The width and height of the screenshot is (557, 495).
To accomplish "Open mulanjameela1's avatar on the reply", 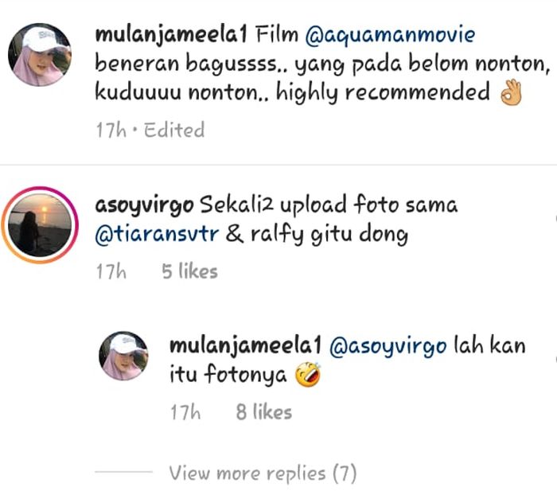I will (123, 356).
